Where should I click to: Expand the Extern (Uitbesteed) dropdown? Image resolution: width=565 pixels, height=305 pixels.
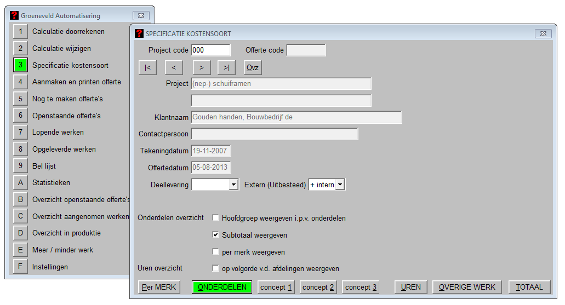tap(340, 185)
